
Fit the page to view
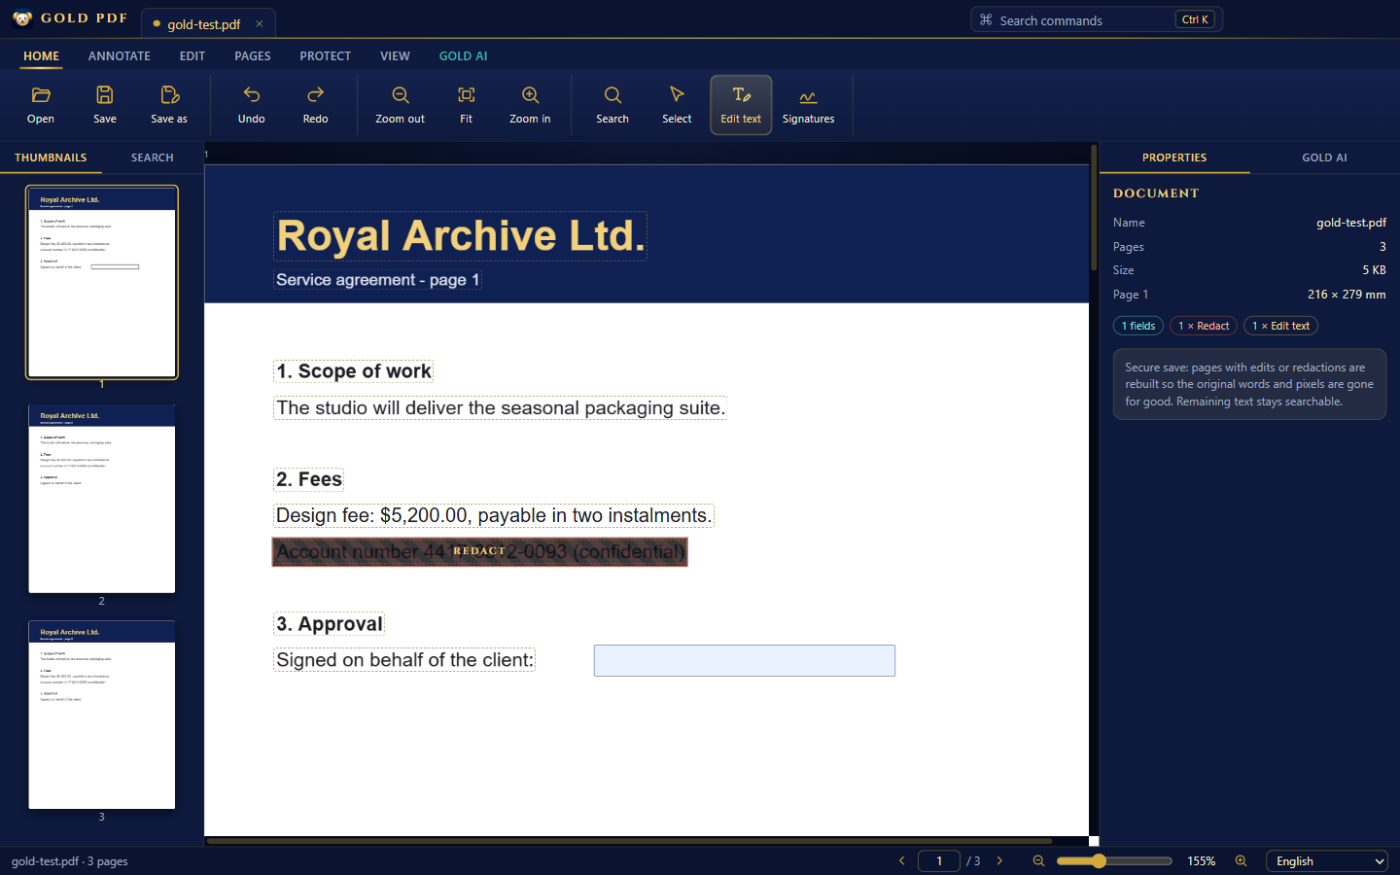coord(467,105)
